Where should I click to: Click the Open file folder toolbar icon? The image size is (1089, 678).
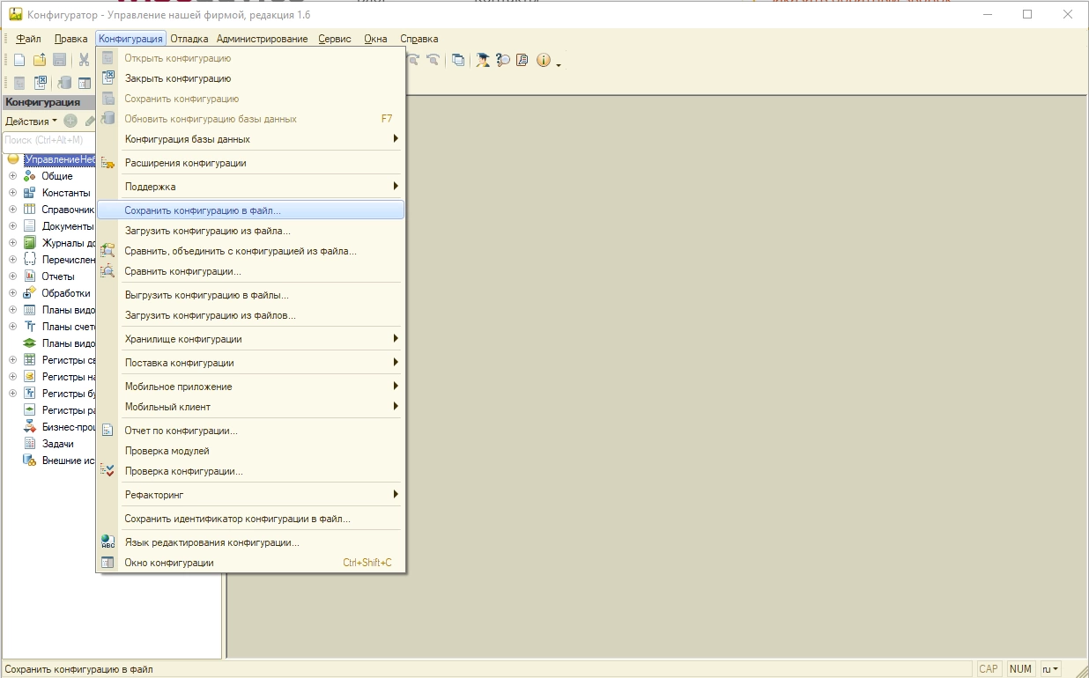click(40, 60)
